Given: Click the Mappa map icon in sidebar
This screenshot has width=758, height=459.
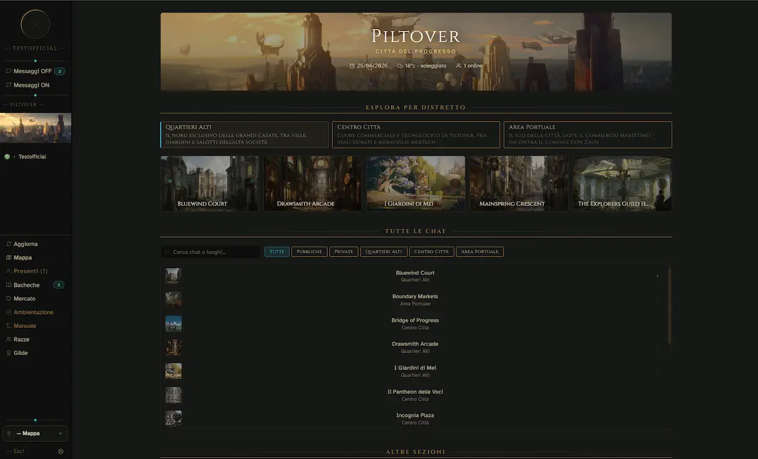Looking at the screenshot, I should pos(8,257).
